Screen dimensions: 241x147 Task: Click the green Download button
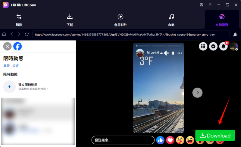pos(215,135)
